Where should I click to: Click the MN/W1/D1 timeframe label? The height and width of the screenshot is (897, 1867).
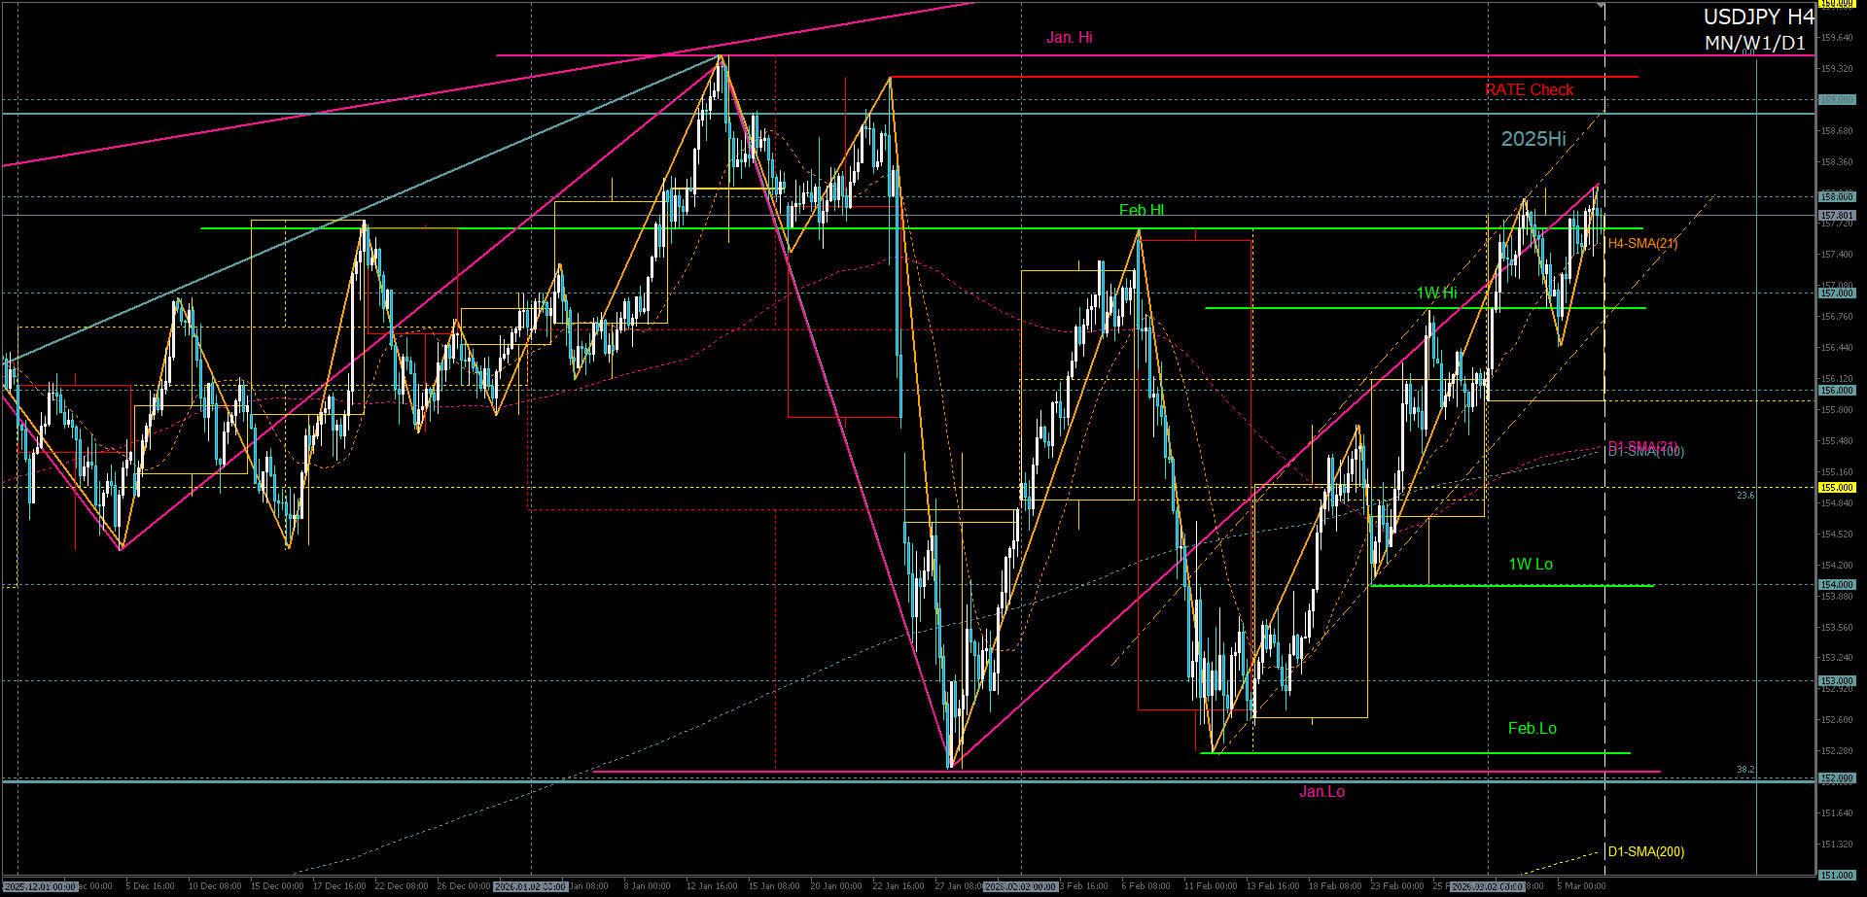click(1754, 44)
